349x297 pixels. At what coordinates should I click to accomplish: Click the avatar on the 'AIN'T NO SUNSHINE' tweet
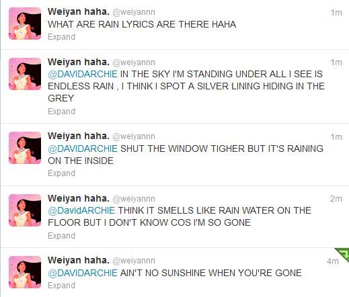point(25,272)
